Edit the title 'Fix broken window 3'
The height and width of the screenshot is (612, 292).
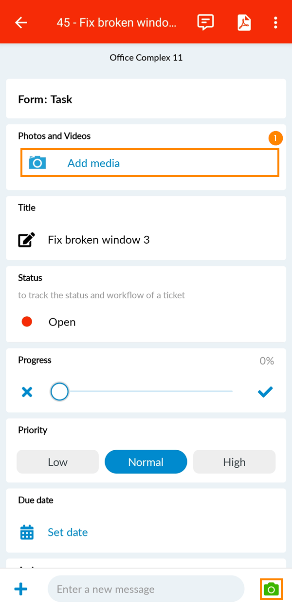pyautogui.click(x=99, y=240)
